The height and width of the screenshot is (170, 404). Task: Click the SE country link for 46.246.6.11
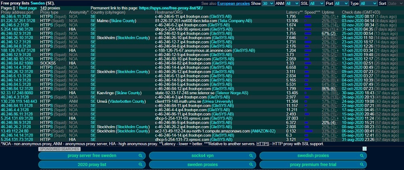(x=93, y=17)
